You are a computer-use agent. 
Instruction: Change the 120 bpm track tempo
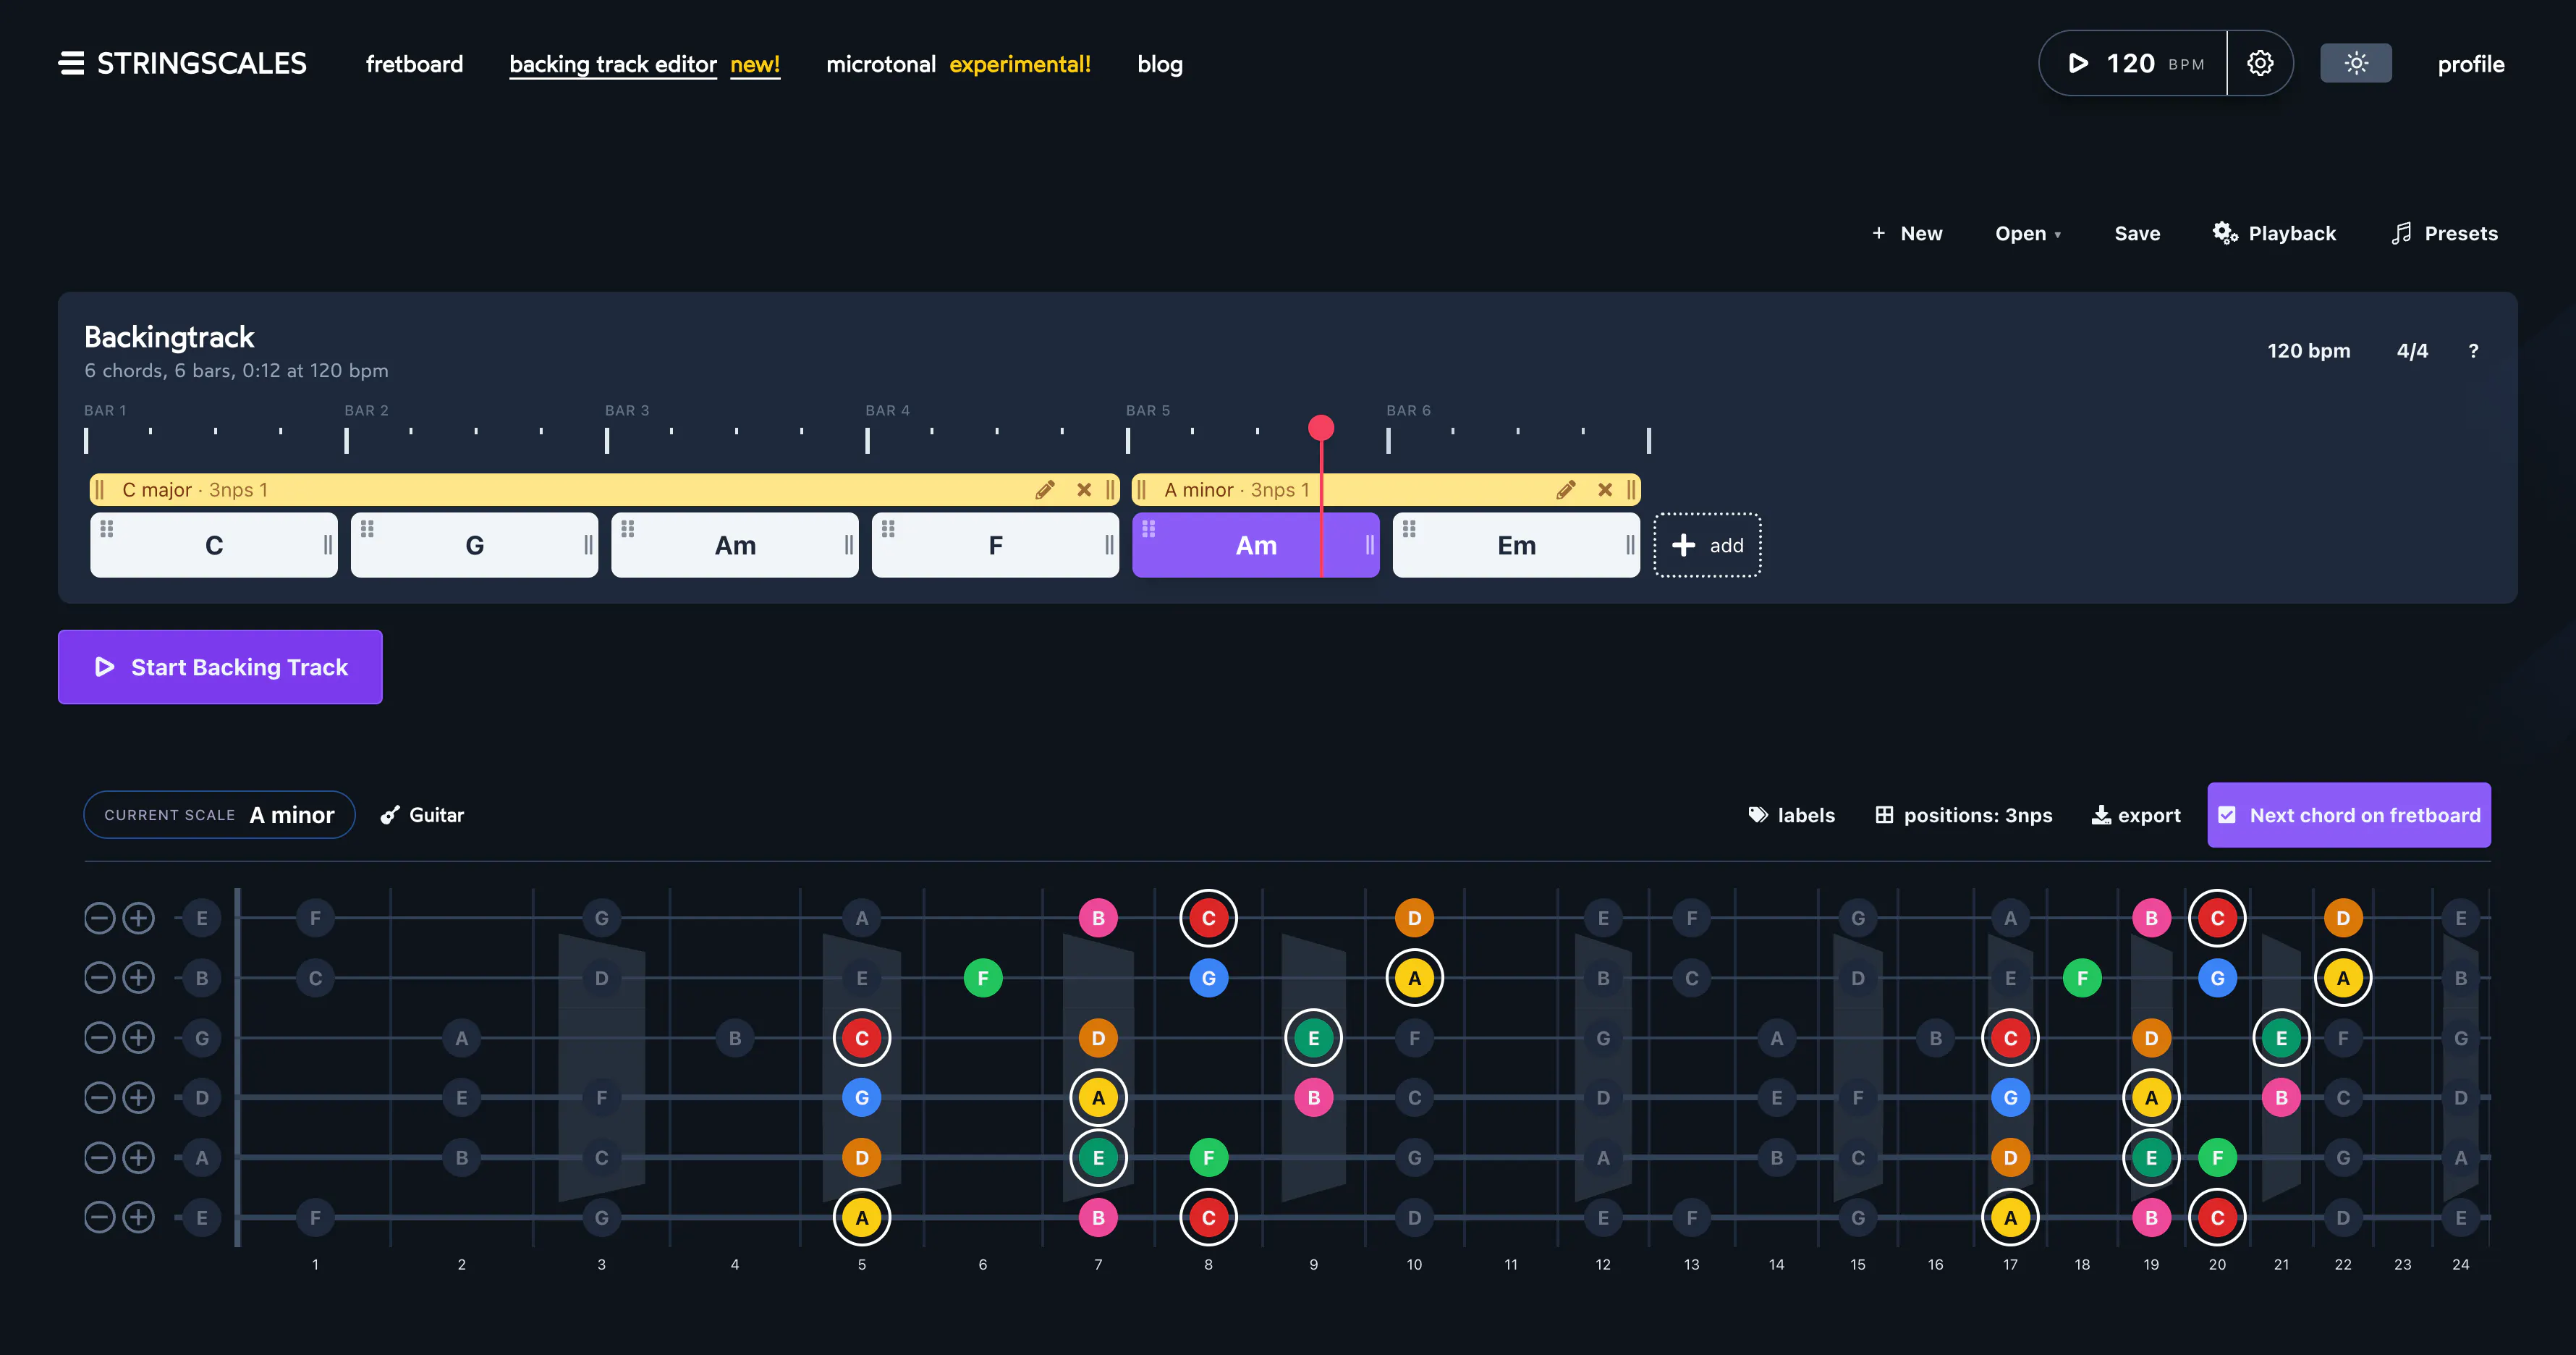(2308, 351)
